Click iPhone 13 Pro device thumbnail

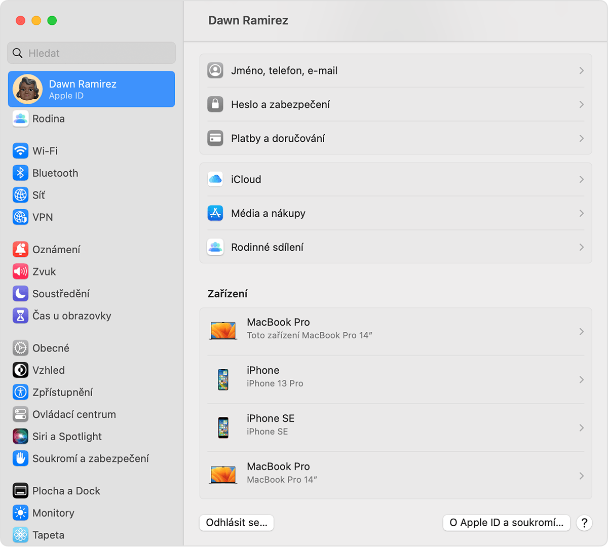tap(223, 379)
